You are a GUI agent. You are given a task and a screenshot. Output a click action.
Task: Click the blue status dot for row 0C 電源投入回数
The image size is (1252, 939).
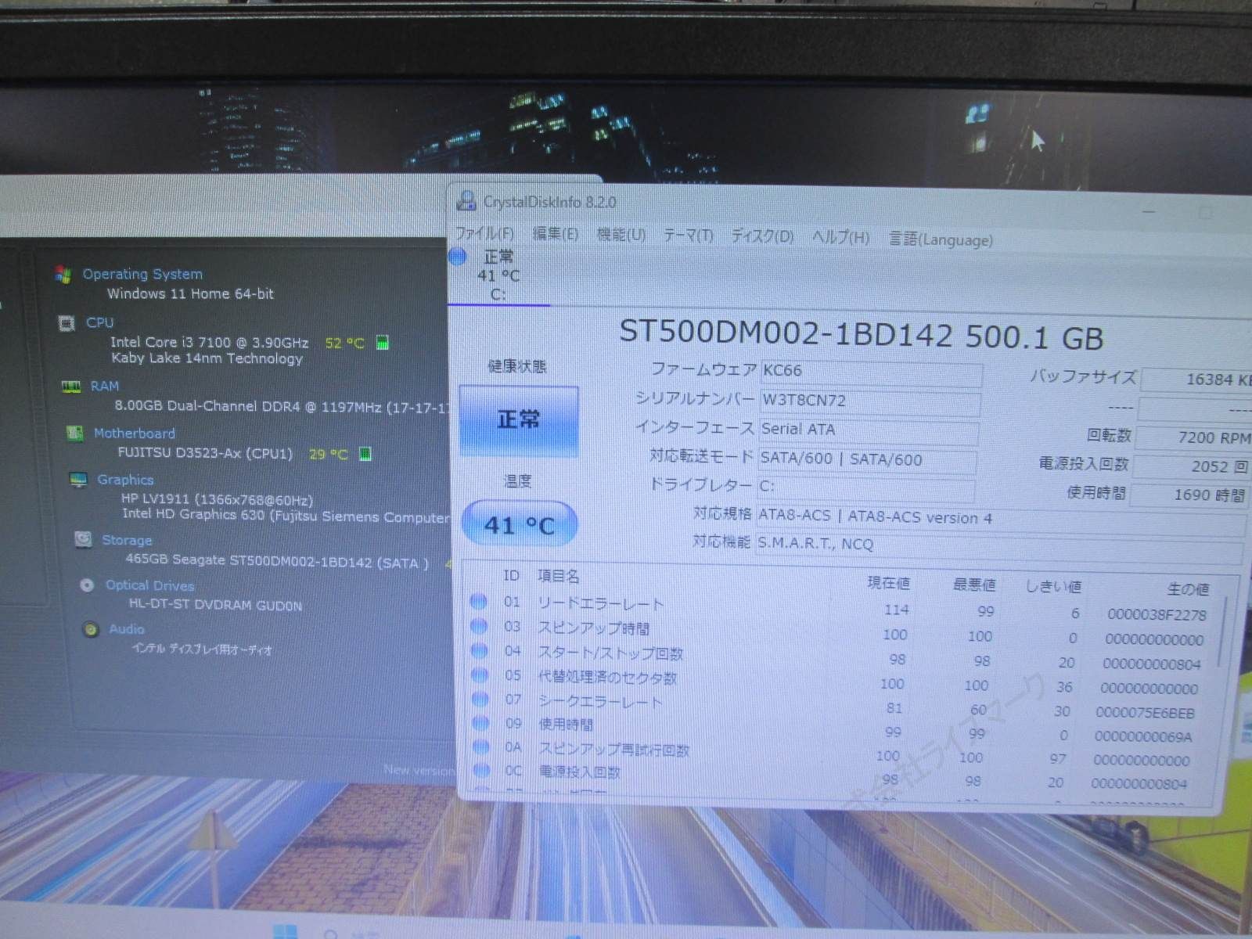(x=481, y=771)
